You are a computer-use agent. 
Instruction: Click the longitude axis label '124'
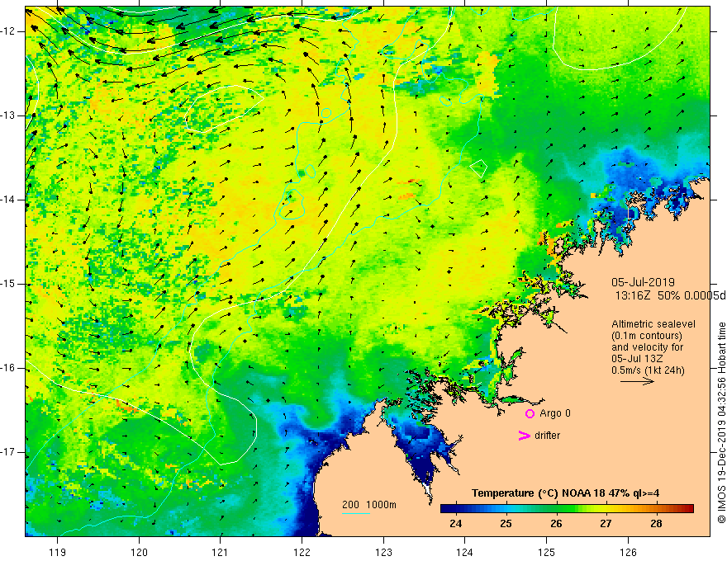coord(465,552)
